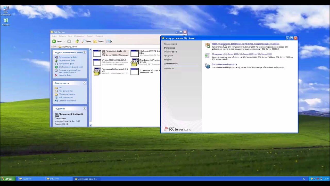The height and width of the screenshot is (186, 330).
Task: Open Мой компьютер in Other Places
Action: point(65,97)
